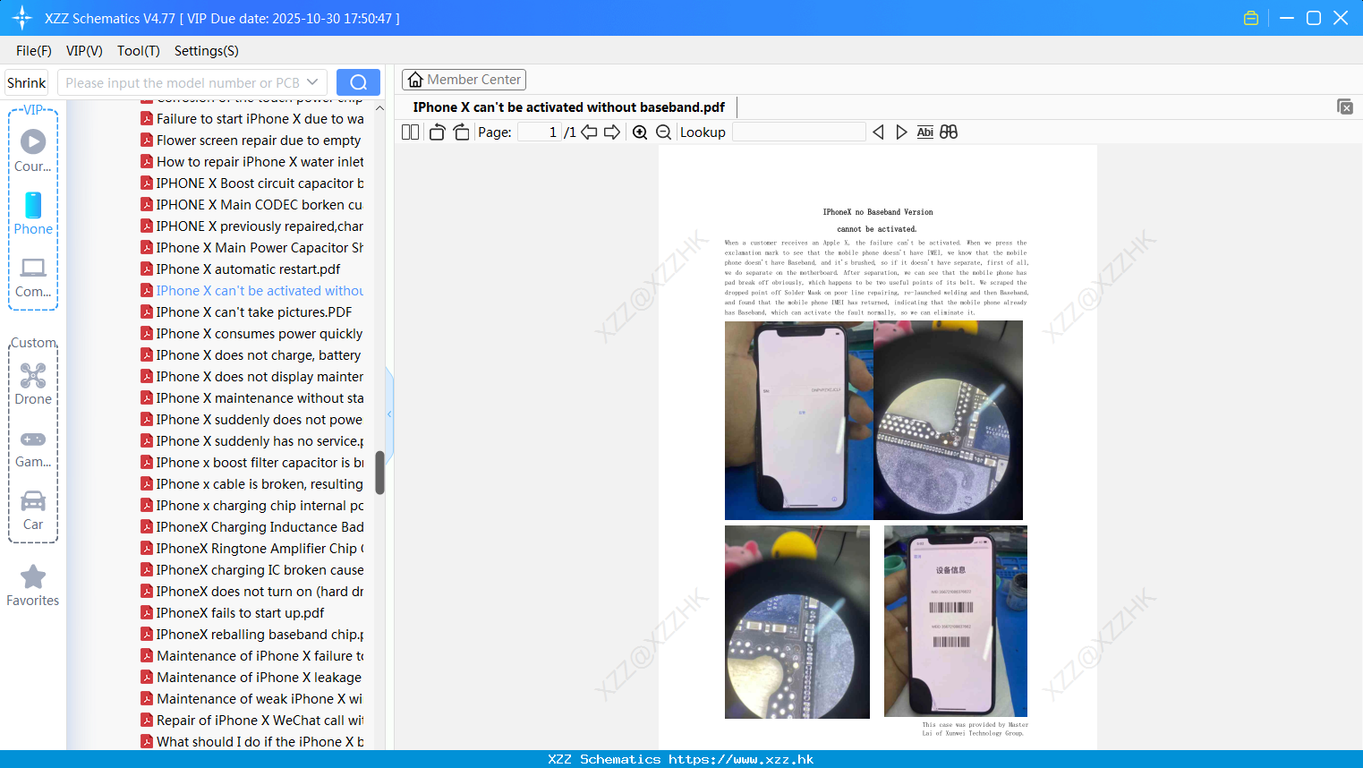
Task: Click the file list scrollbar thumb
Action: 379,473
